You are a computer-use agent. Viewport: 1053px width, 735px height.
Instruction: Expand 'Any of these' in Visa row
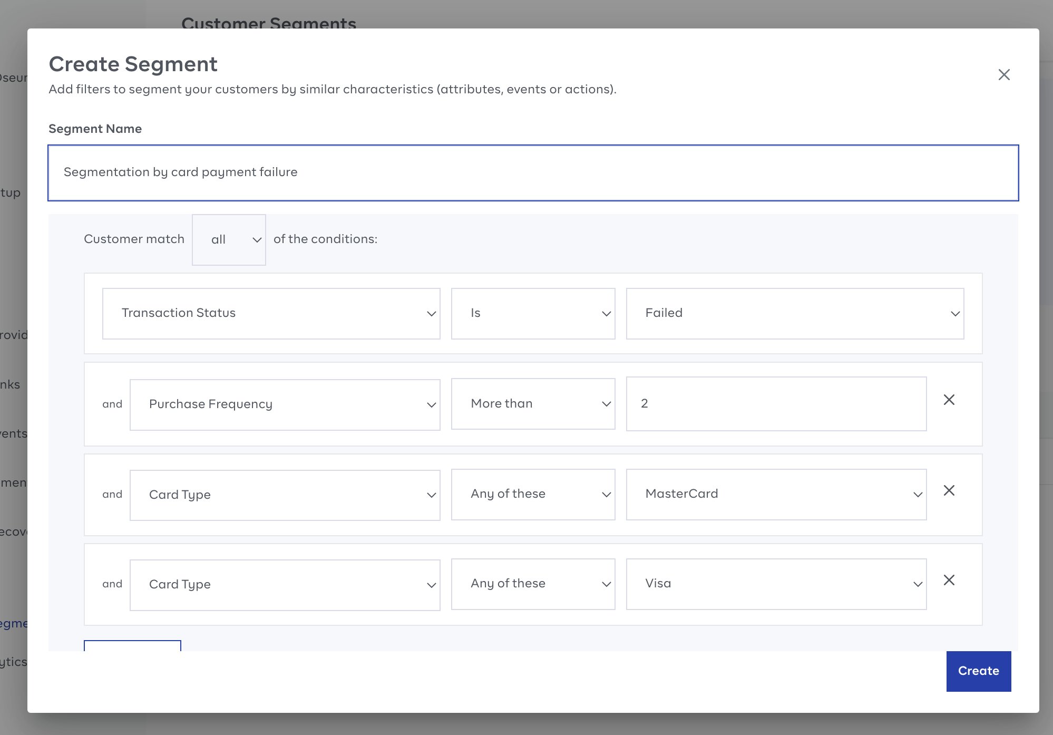[533, 584]
